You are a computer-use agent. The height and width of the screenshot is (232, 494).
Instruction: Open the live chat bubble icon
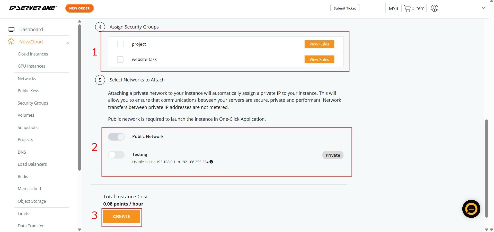[471, 209]
